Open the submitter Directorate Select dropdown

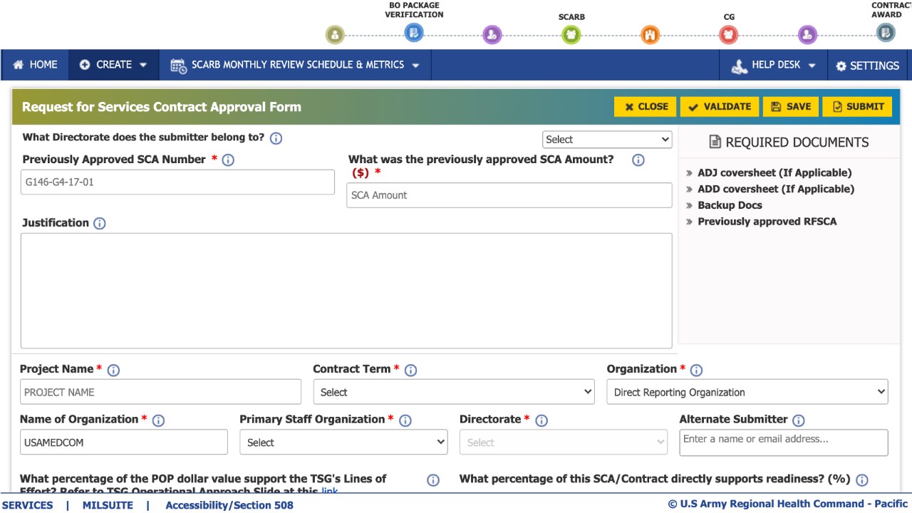tap(607, 140)
